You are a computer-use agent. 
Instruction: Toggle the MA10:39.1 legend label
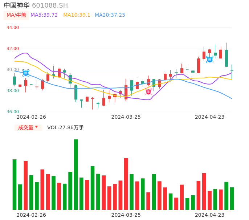coord(77,15)
